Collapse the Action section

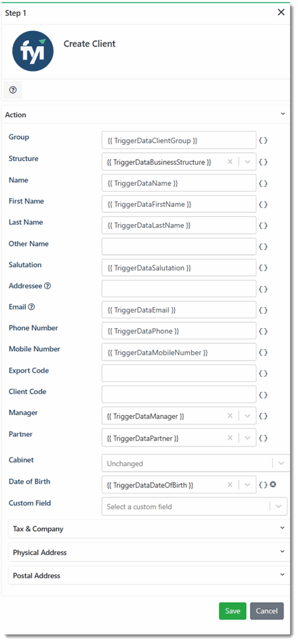[282, 115]
